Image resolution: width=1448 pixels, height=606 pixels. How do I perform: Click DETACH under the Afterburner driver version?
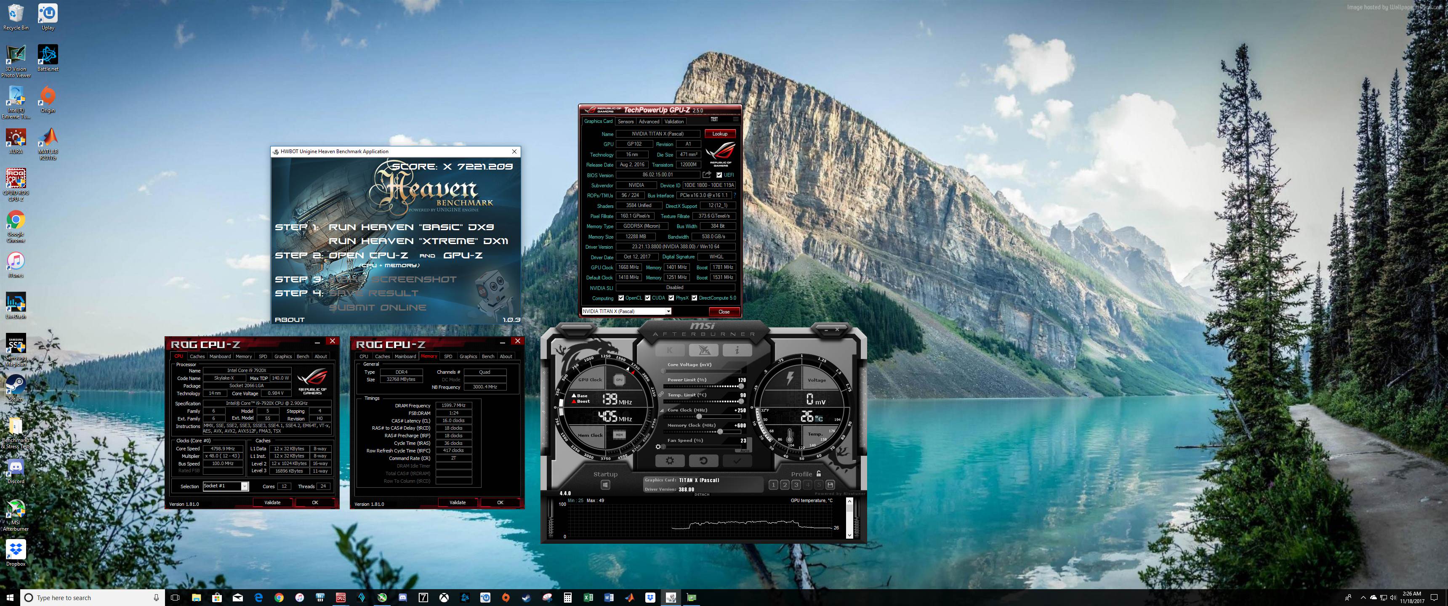click(x=702, y=495)
